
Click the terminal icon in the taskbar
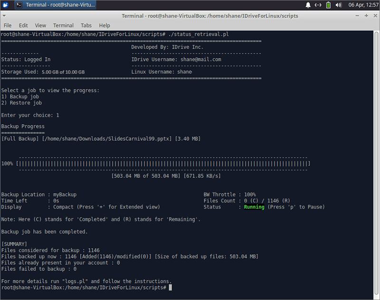(19, 5)
